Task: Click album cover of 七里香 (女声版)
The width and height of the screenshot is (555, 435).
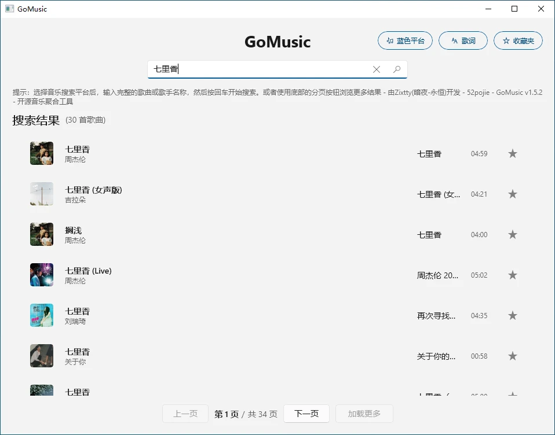Action: [x=42, y=194]
